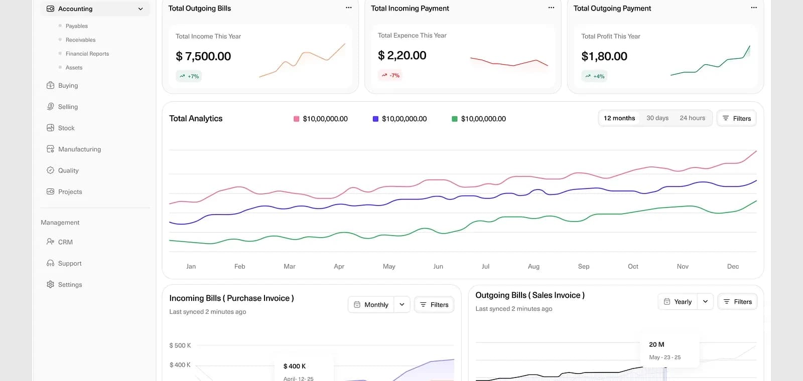
Task: Click the expense sparkline chart
Action: (509, 63)
